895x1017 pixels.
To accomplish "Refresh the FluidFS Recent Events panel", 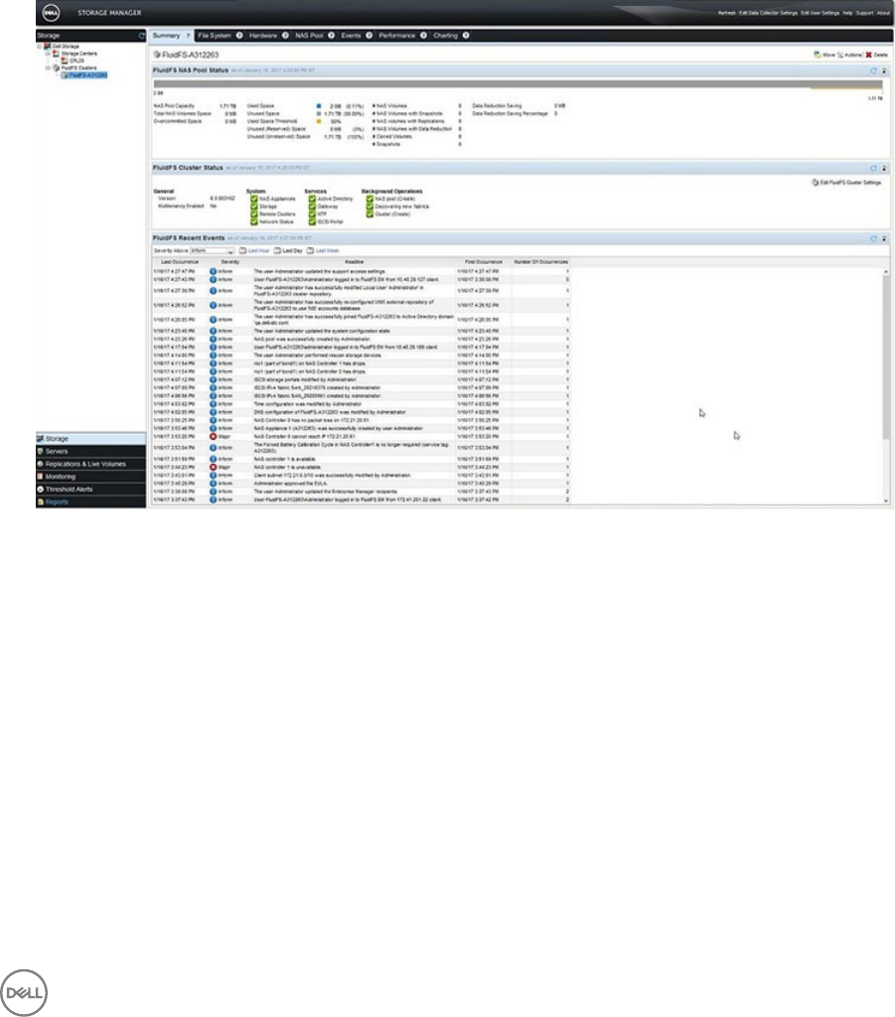I will [873, 238].
